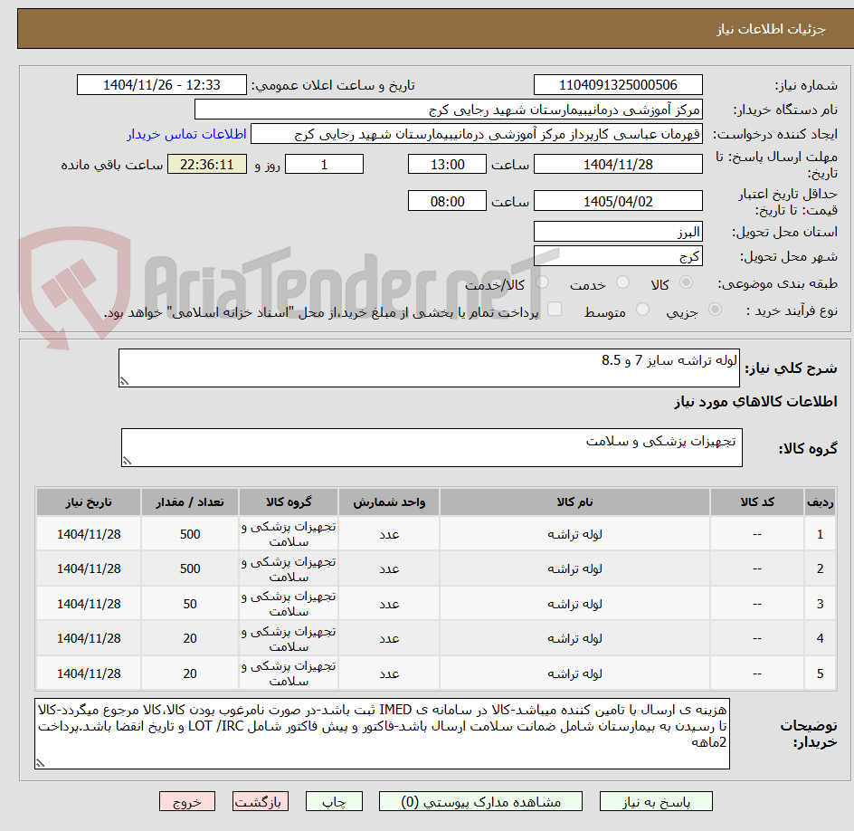Viewport: 854px width, 831px height.
Task: Click the 'نام کالا' column header
Action: point(574,501)
